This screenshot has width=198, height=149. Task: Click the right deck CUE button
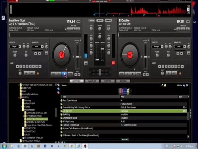(x=122, y=74)
